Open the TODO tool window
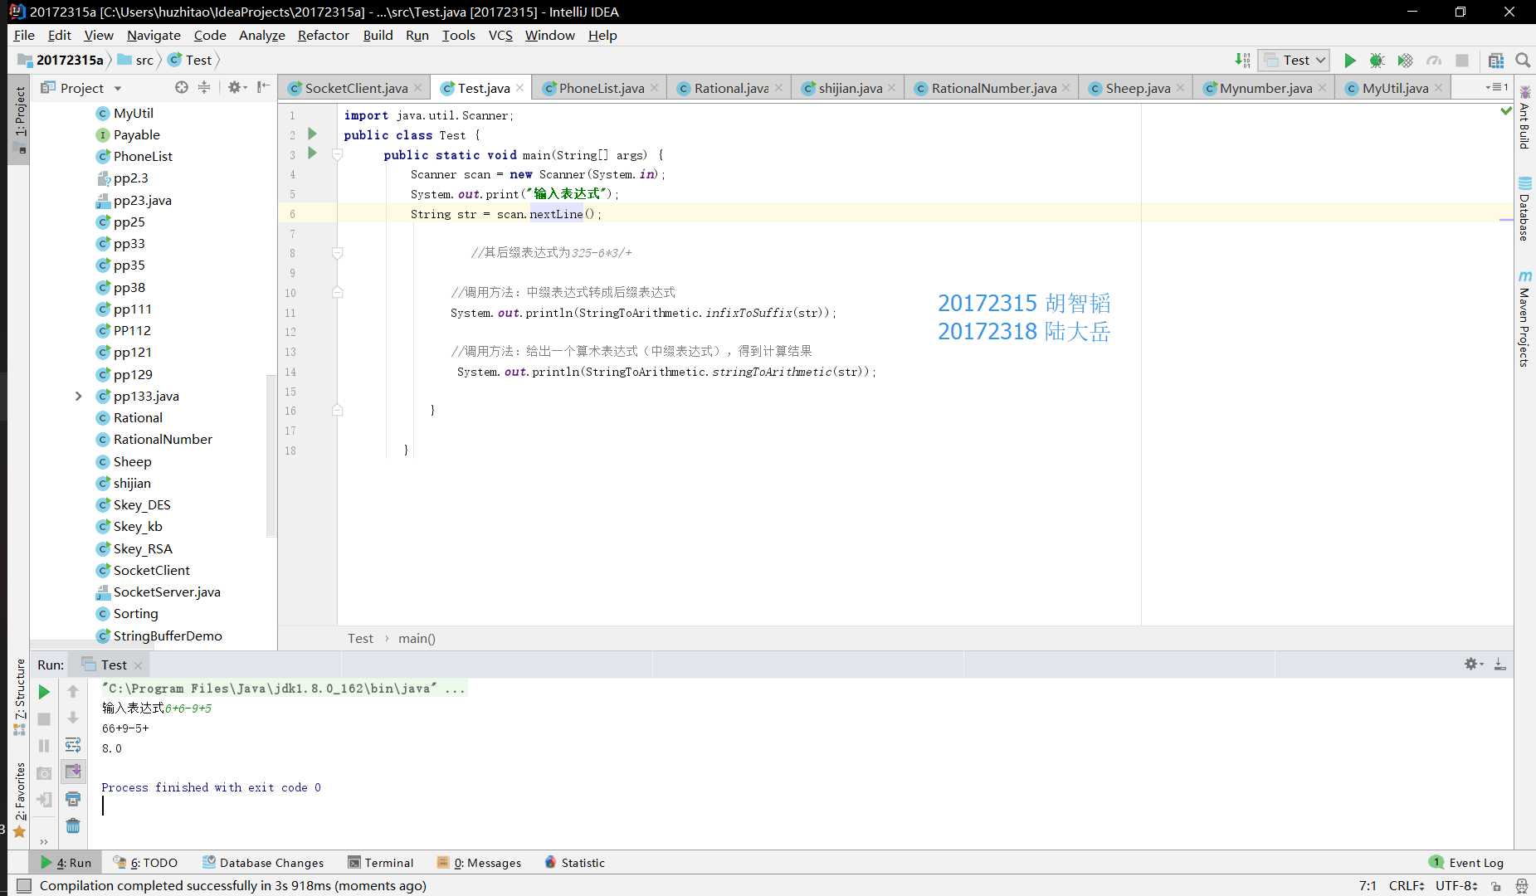This screenshot has height=896, width=1536. tap(146, 863)
